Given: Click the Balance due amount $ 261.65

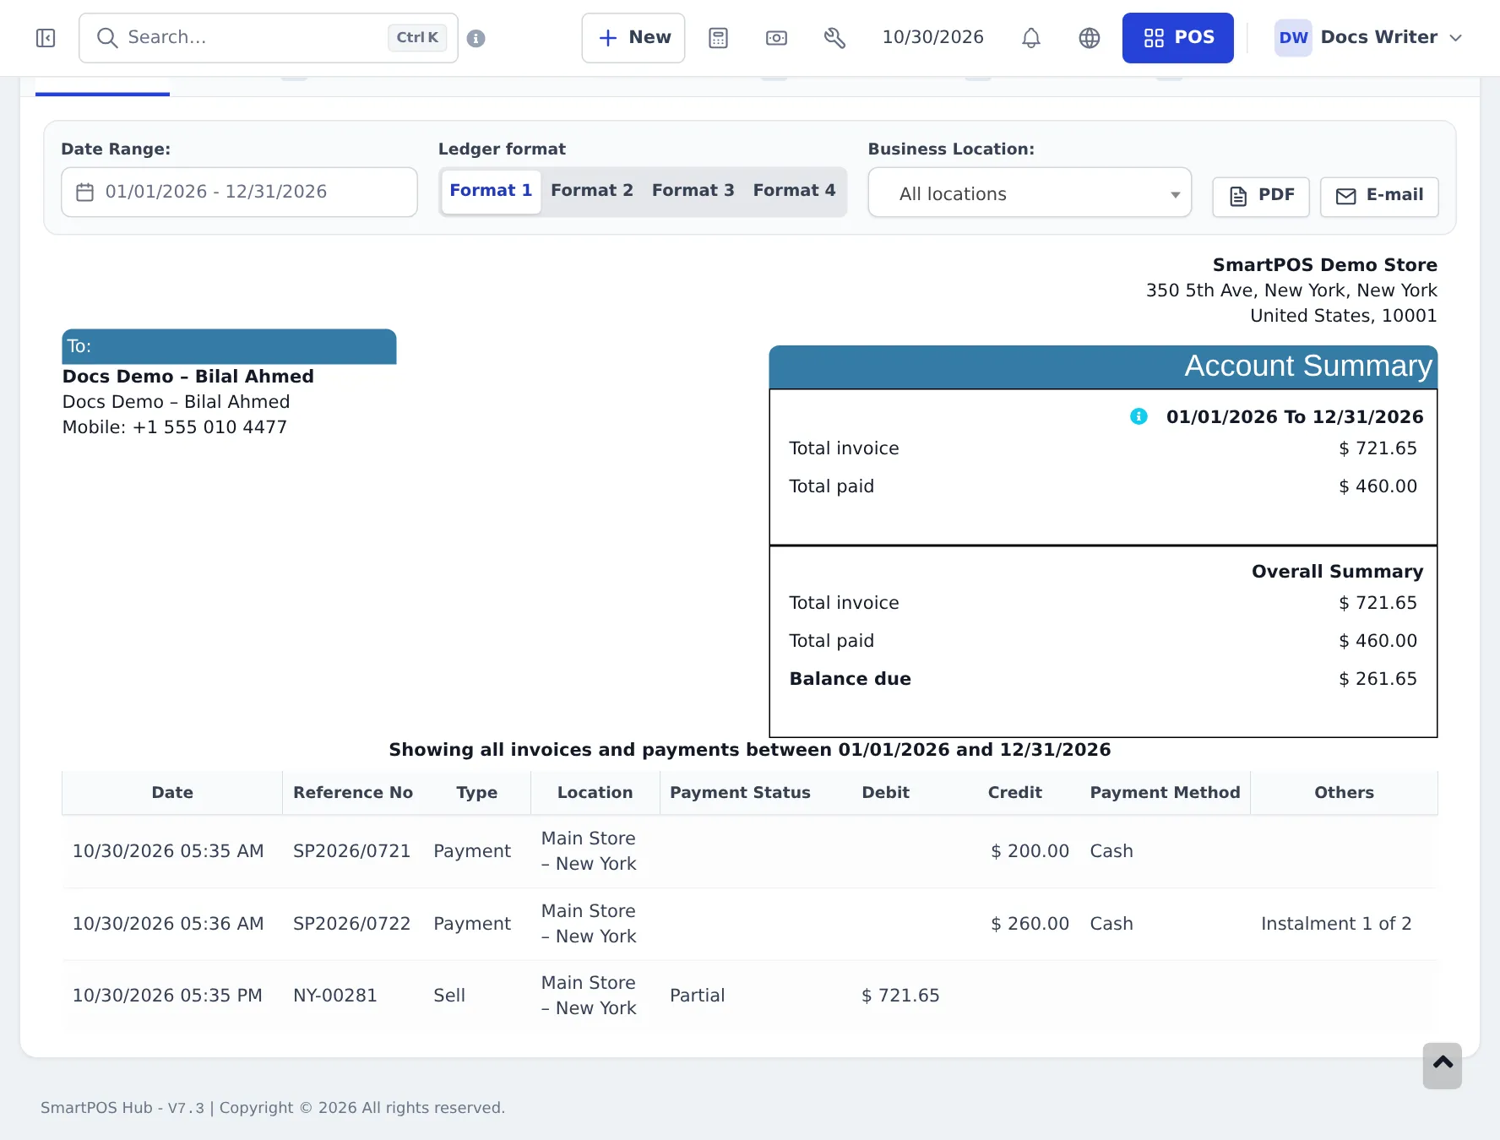Looking at the screenshot, I should pos(1378,679).
